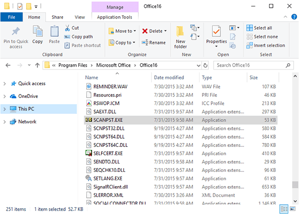The width and height of the screenshot is (299, 214).
Task: Open Properties from the ribbon
Action: (x=216, y=34)
